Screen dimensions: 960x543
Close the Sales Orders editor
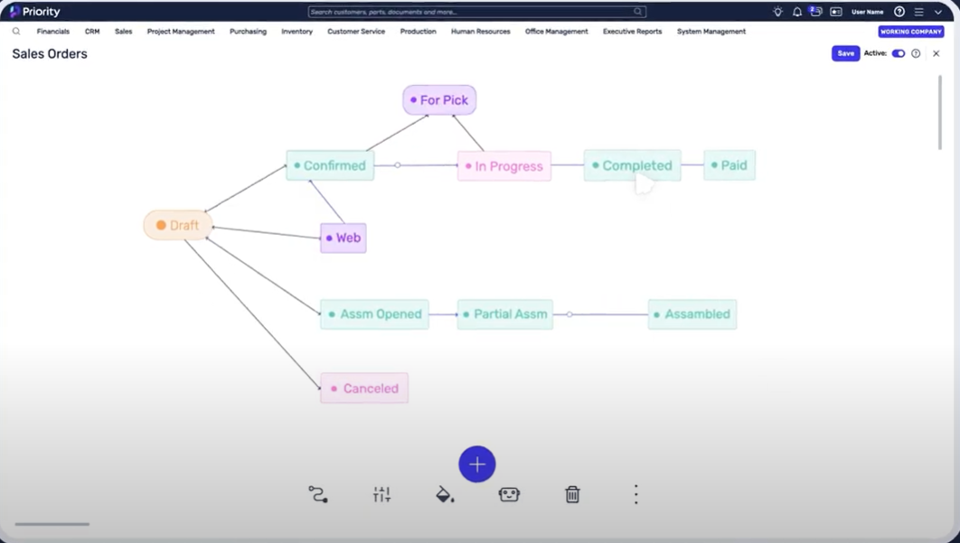click(936, 53)
